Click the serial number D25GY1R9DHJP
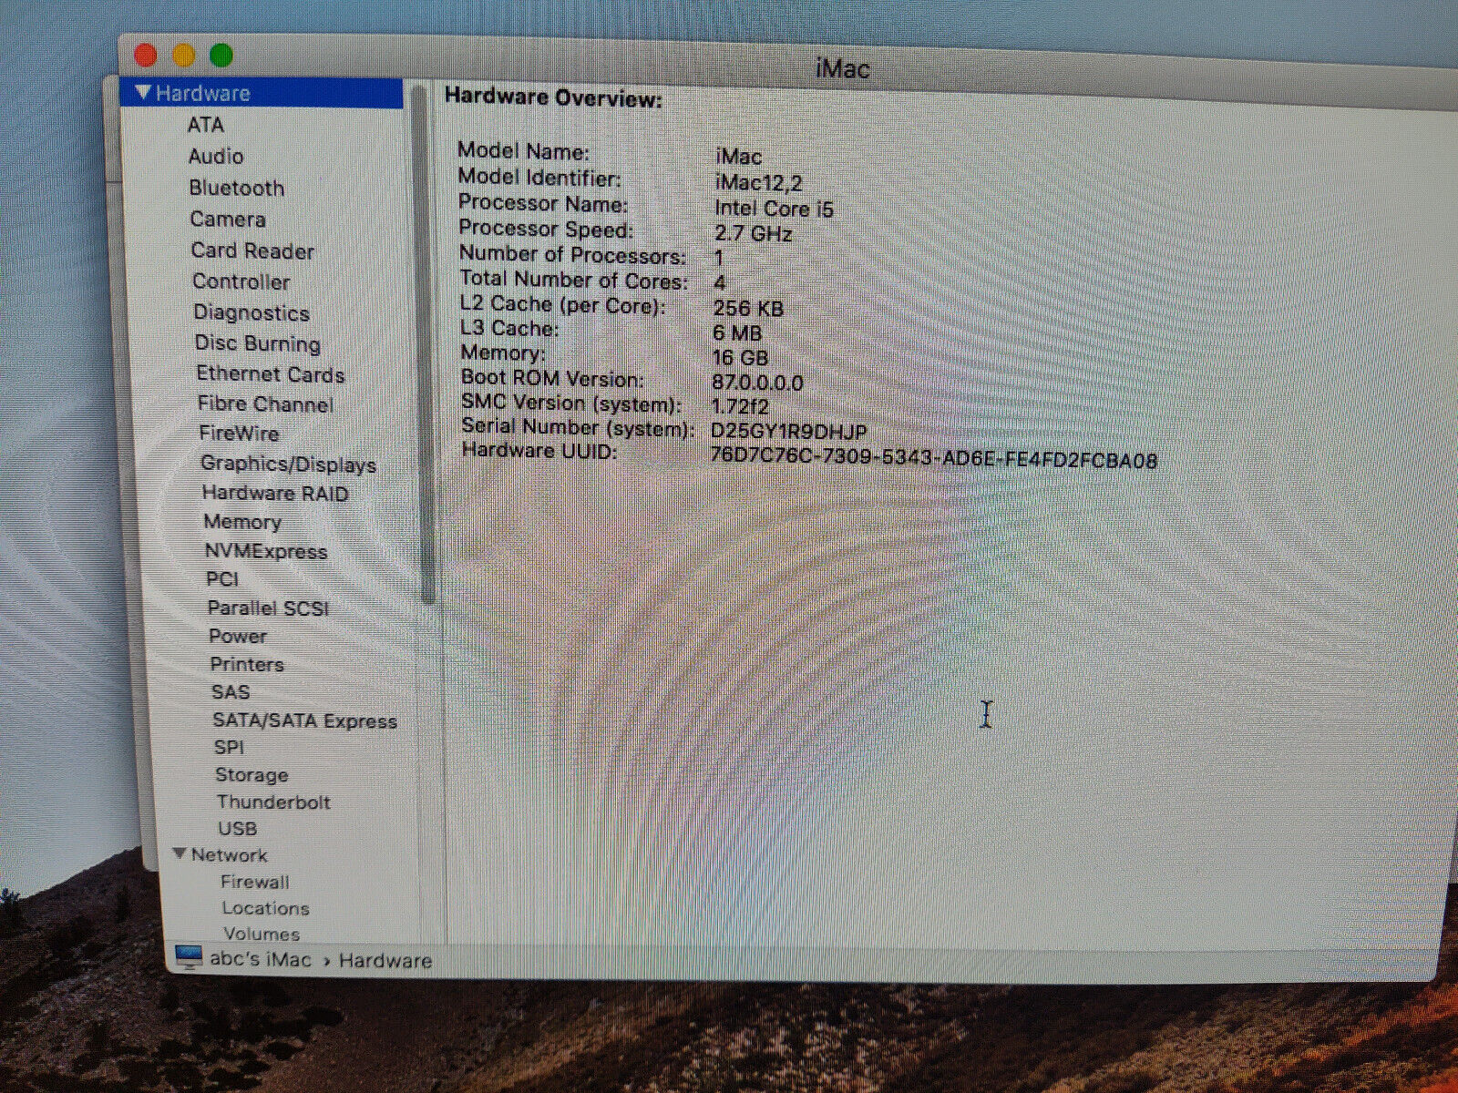This screenshot has height=1093, width=1458. (x=789, y=432)
